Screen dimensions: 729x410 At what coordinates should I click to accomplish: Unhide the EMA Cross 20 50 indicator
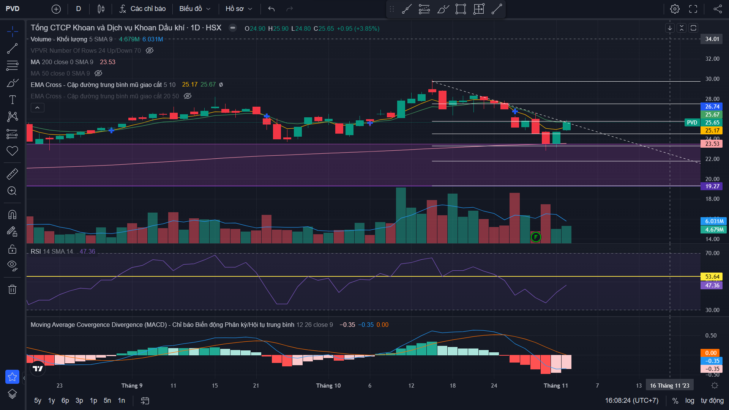click(188, 96)
